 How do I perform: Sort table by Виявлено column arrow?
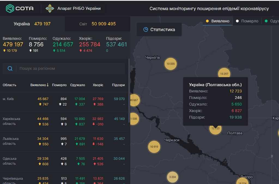pos(48,85)
